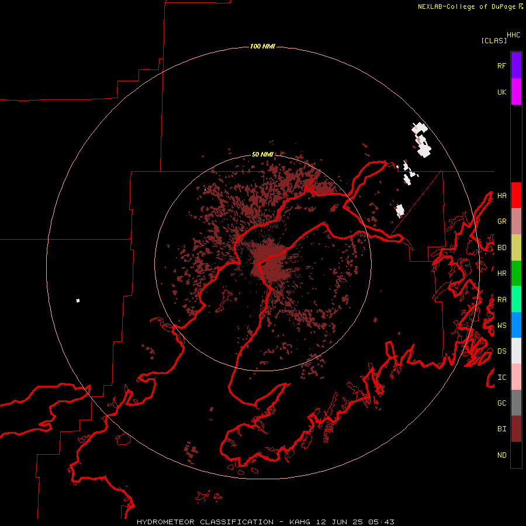The height and width of the screenshot is (526, 526).
Task: Click the HA legend label
Action: [x=502, y=195]
